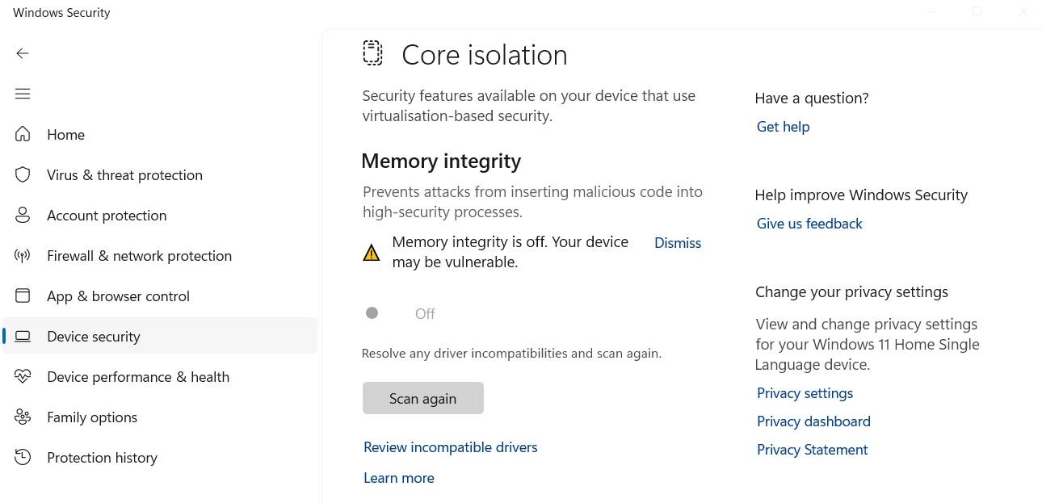
Task: Select Device security in sidebar
Action: (94, 337)
